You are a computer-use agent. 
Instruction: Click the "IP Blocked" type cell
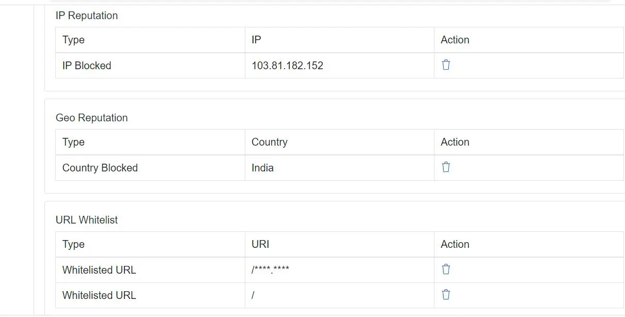(x=87, y=66)
